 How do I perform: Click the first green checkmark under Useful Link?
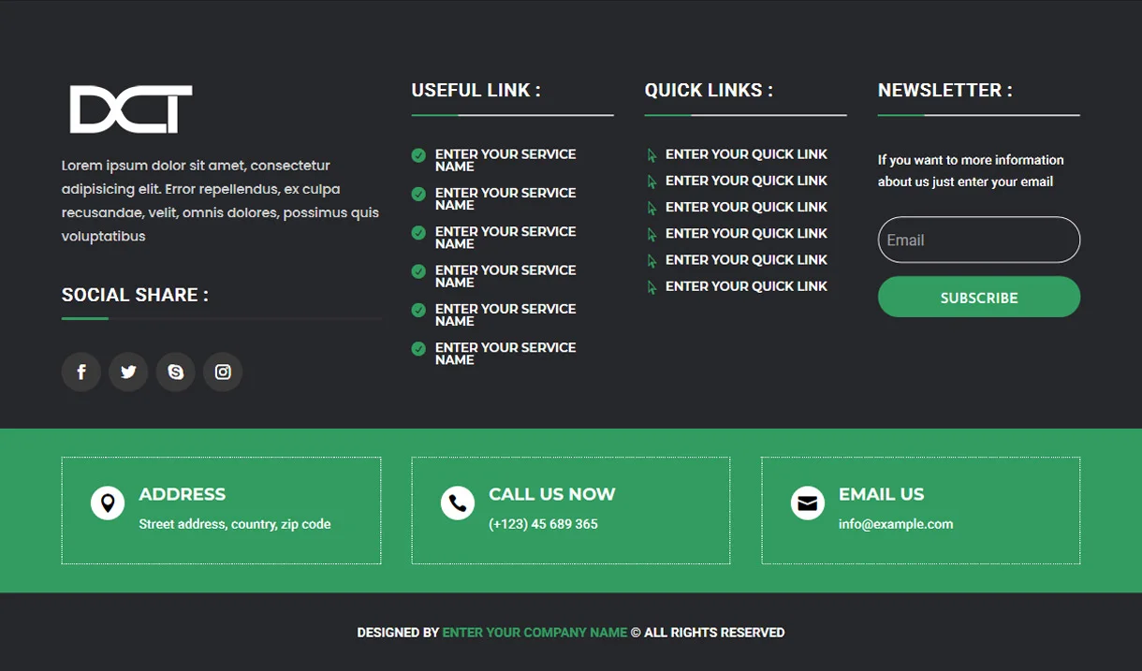[418, 155]
